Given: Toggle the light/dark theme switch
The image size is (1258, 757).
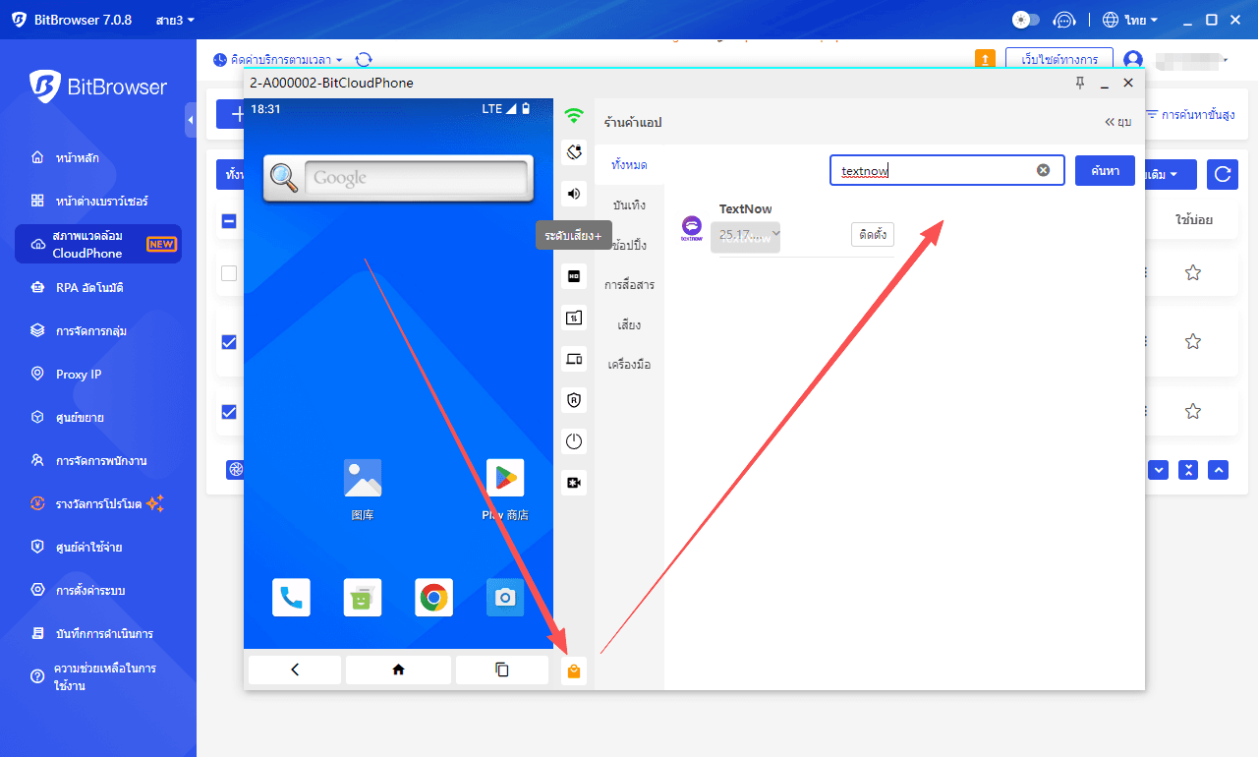Looking at the screenshot, I should click(1025, 20).
